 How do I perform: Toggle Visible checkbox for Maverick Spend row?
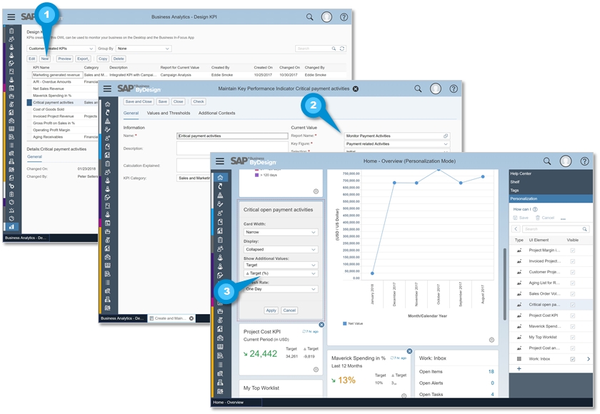pos(572,326)
